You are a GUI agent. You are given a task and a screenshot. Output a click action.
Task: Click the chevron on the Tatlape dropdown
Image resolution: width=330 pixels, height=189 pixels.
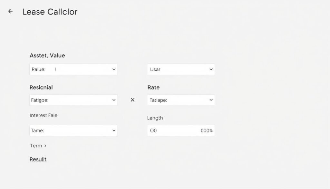211,100
